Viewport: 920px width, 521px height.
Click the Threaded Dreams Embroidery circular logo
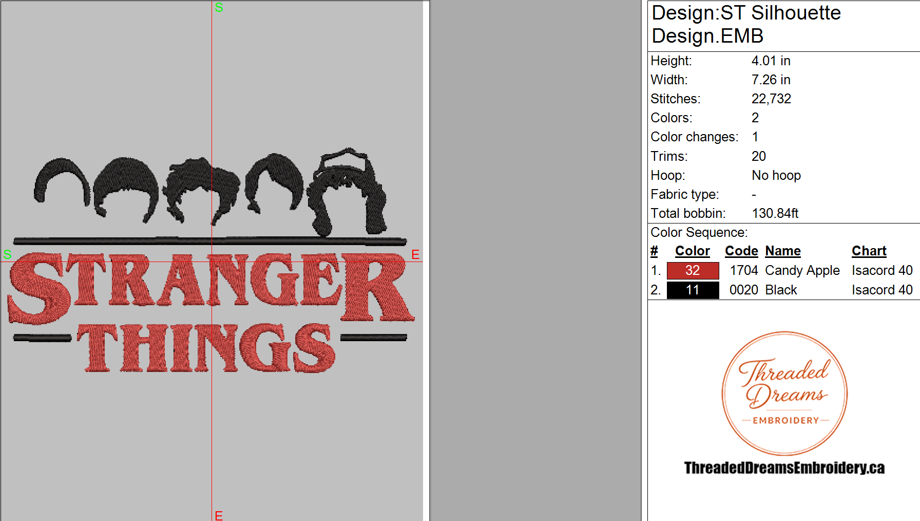784,394
